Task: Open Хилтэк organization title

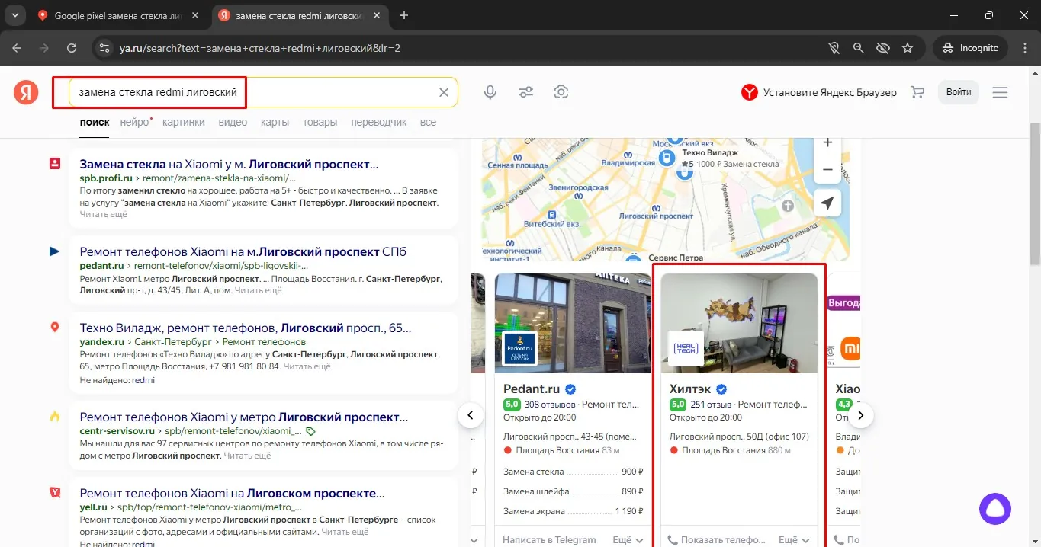Action: coord(689,389)
